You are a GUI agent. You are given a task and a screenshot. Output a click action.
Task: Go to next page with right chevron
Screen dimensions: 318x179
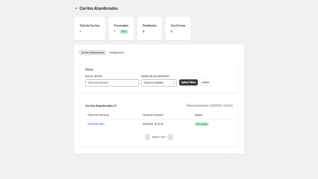[x=171, y=137]
